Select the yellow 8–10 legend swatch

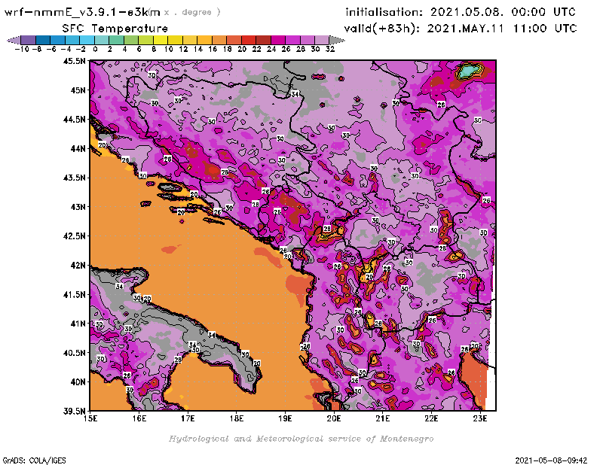pos(161,40)
